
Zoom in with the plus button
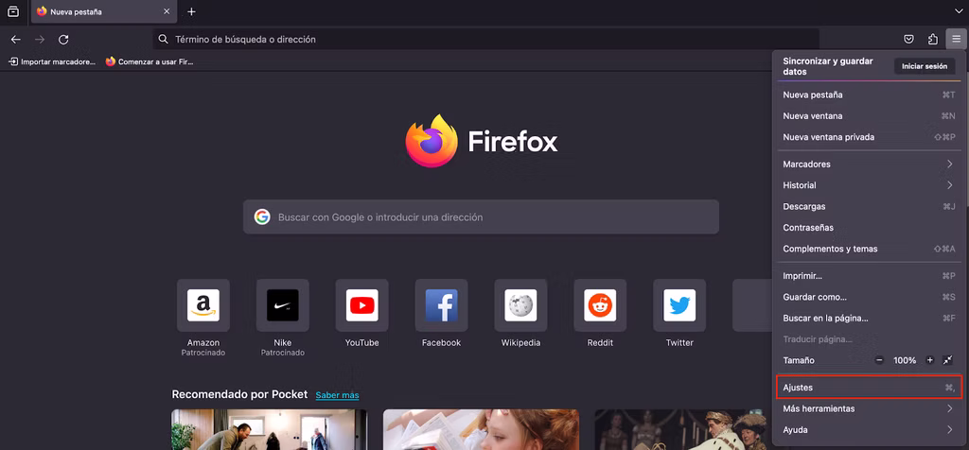[929, 360]
